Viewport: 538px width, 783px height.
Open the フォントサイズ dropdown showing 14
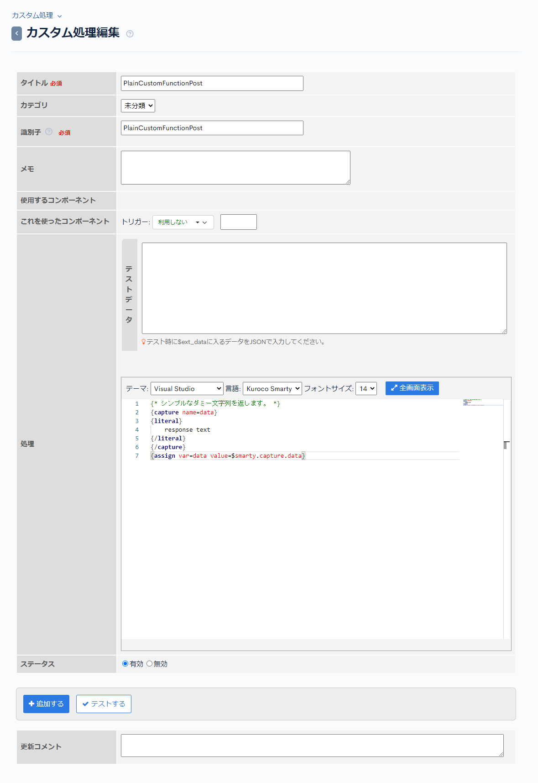[x=366, y=389]
